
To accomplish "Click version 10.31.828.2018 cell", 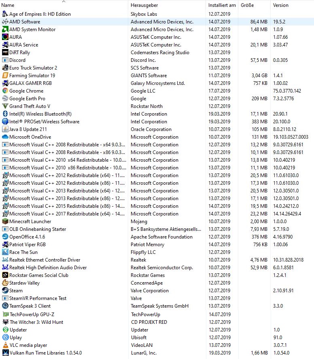I will (x=288, y=260).
